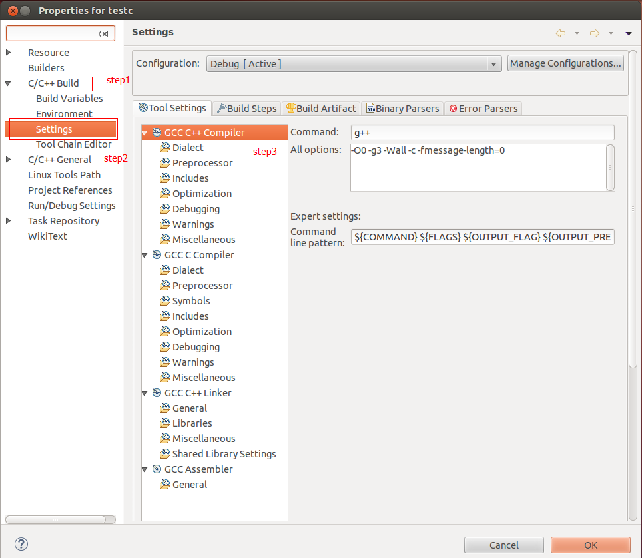
Task: Click the Libraries option icon
Action: pyautogui.click(x=164, y=423)
